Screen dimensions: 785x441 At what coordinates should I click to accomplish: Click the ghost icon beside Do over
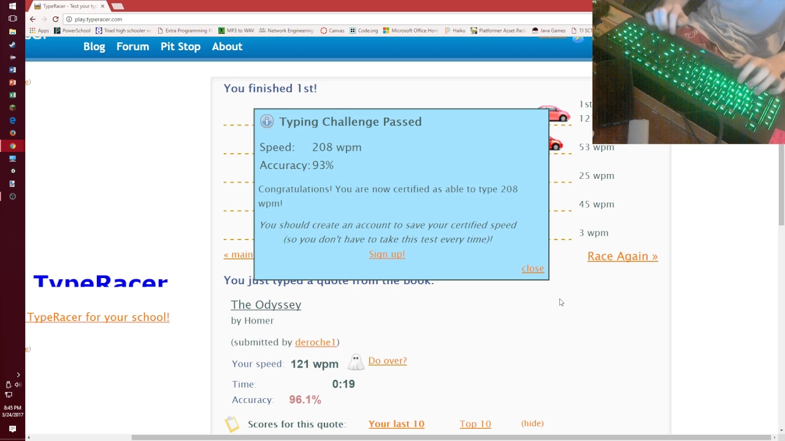click(356, 362)
